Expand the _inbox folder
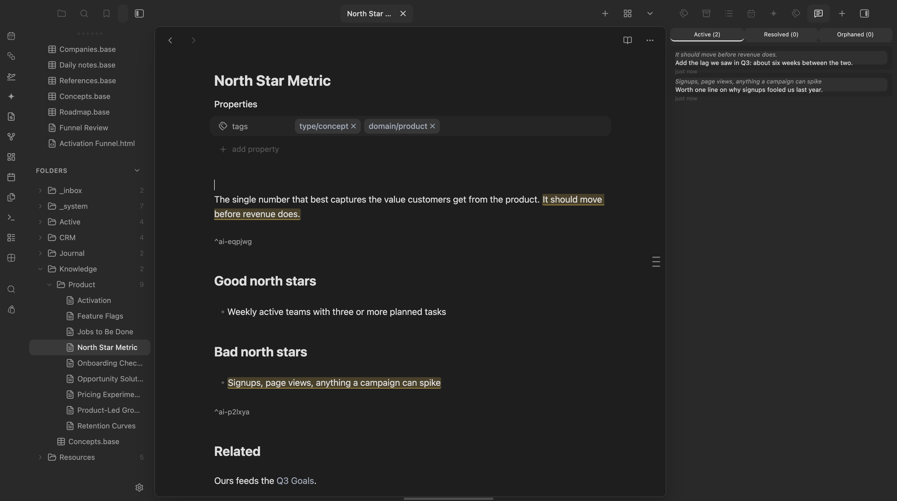Image resolution: width=897 pixels, height=501 pixels. coord(40,191)
